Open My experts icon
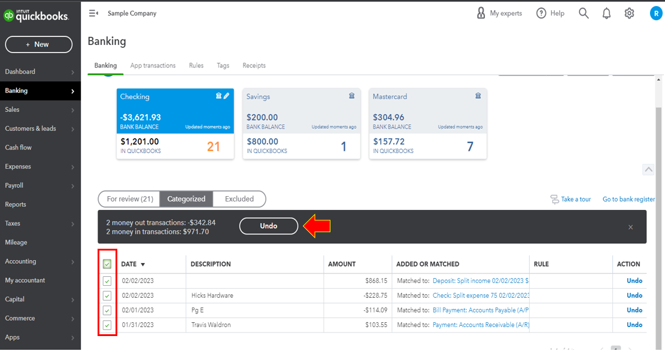The image size is (665, 351). coord(481,13)
